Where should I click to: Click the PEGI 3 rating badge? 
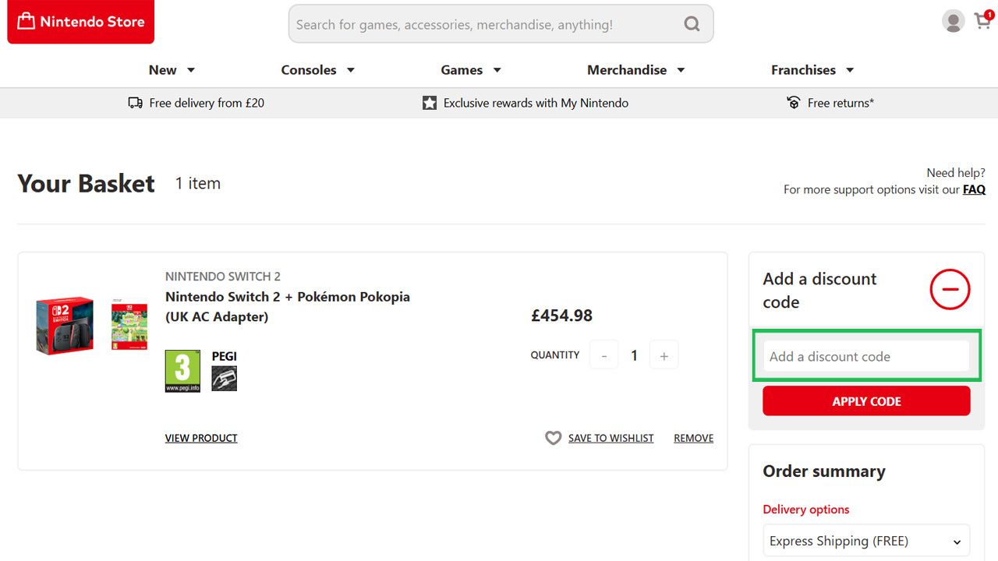click(182, 371)
